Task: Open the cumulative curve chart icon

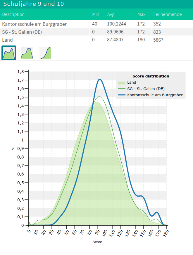Action: point(45,53)
